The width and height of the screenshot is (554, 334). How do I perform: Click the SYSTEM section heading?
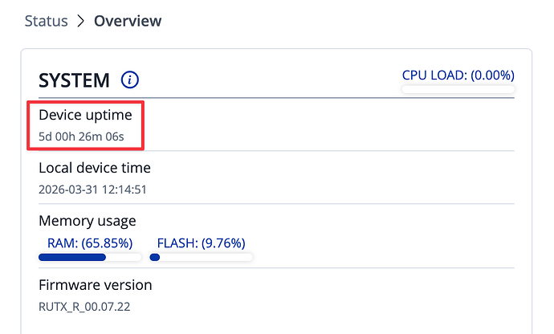[74, 80]
